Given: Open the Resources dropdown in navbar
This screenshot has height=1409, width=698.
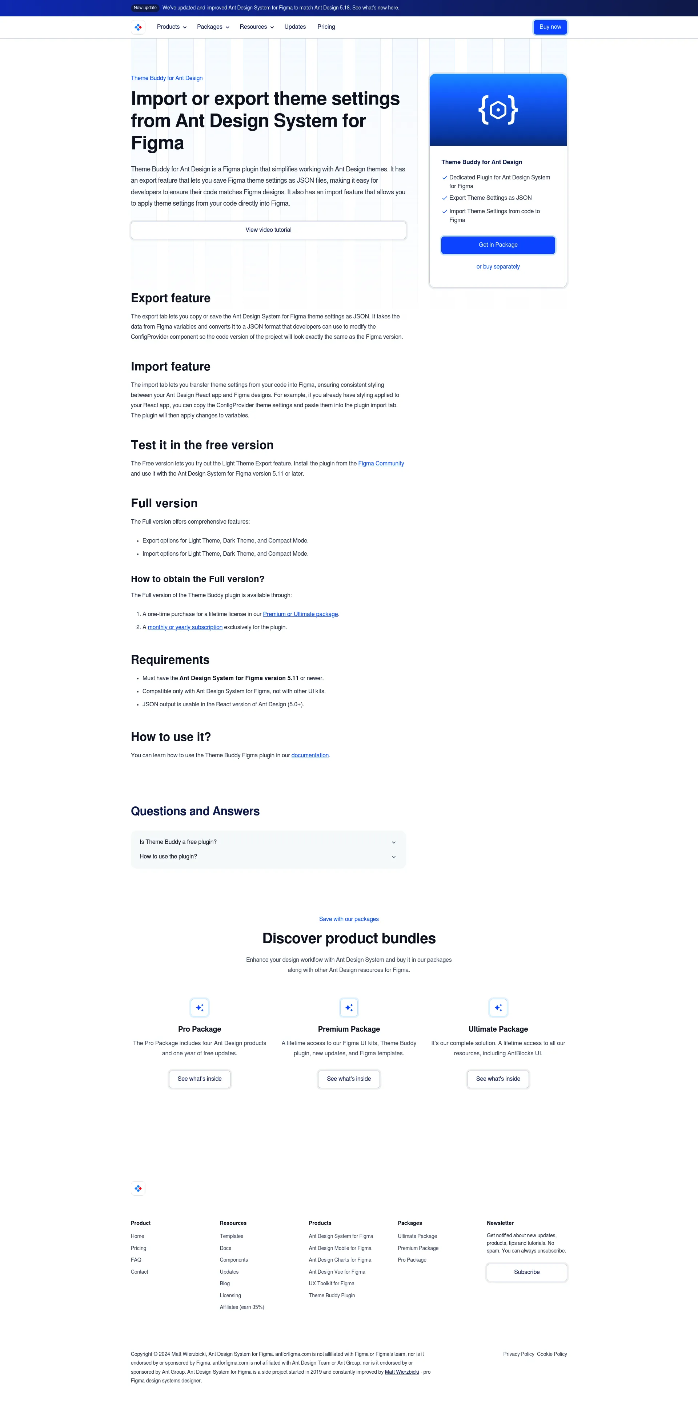Looking at the screenshot, I should 257,27.
